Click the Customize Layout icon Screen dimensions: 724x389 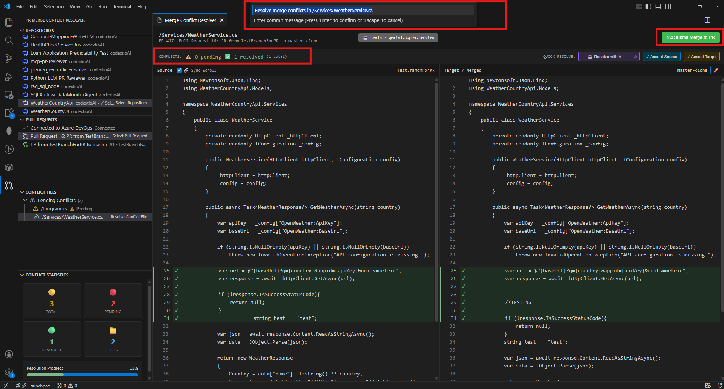(639, 6)
